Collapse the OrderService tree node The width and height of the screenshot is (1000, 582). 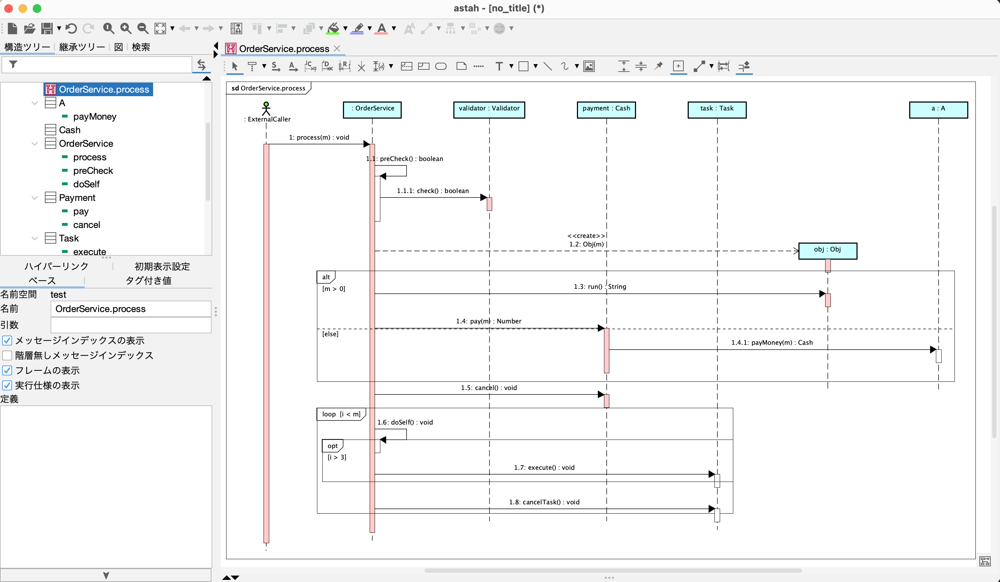35,143
